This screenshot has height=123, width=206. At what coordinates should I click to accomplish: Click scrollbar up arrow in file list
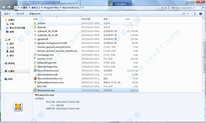[203, 18]
